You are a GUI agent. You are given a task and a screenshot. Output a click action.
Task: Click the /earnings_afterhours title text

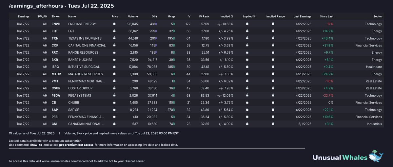35,6
